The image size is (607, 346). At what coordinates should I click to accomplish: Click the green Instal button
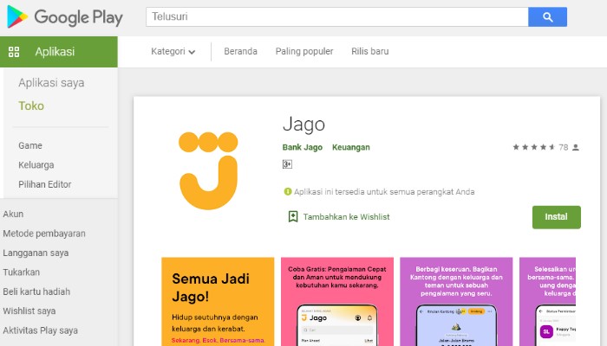[x=557, y=217]
